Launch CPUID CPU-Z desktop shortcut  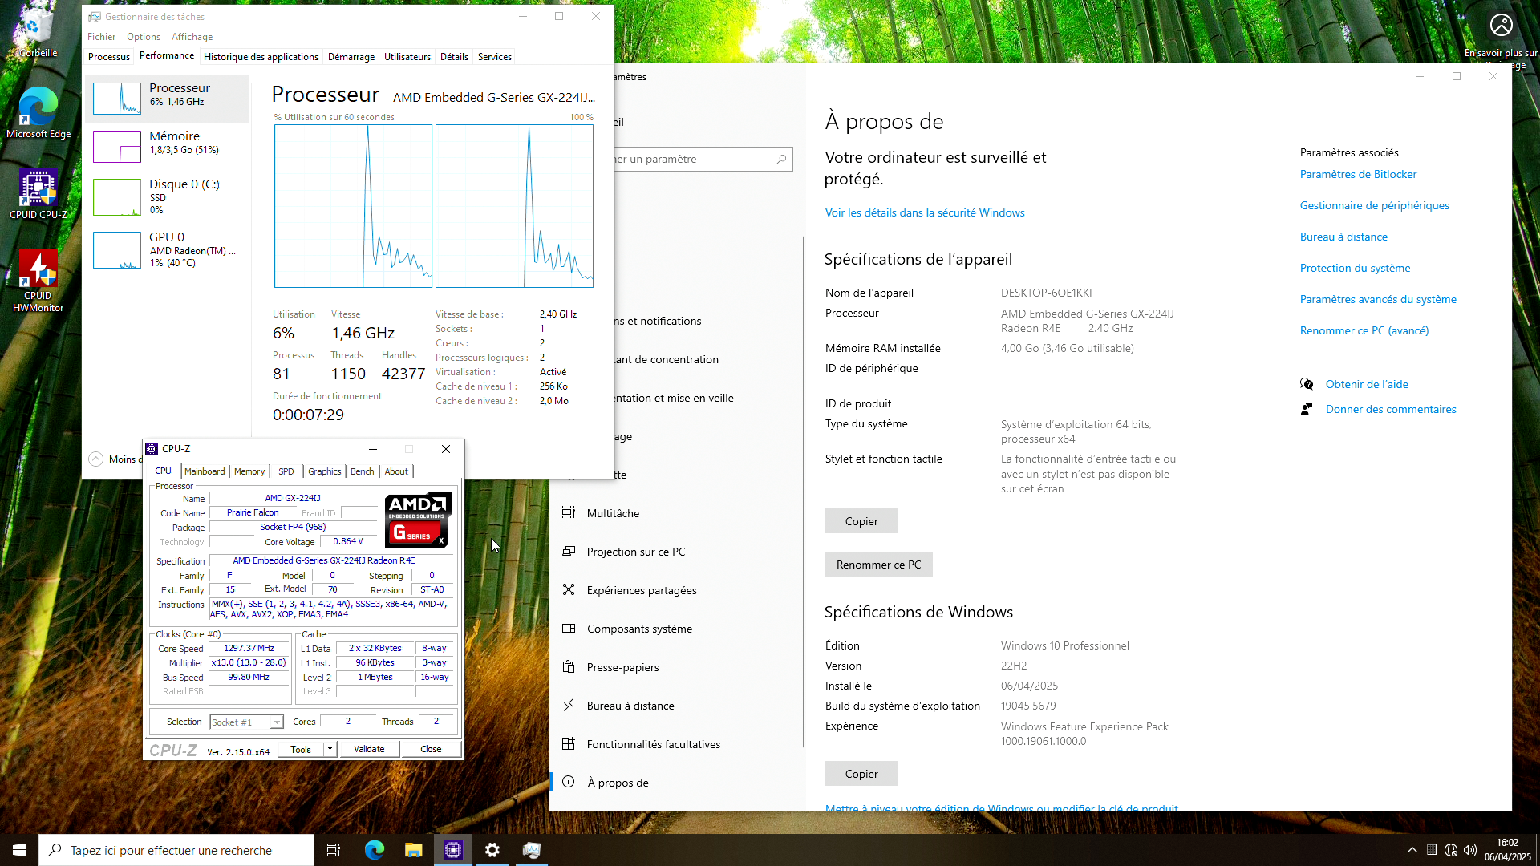[38, 193]
